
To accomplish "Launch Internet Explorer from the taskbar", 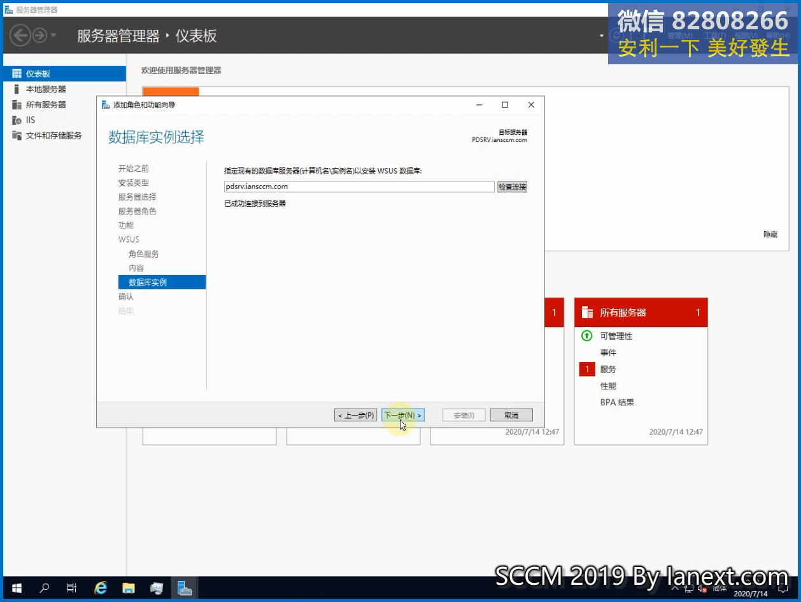I will pyautogui.click(x=101, y=588).
